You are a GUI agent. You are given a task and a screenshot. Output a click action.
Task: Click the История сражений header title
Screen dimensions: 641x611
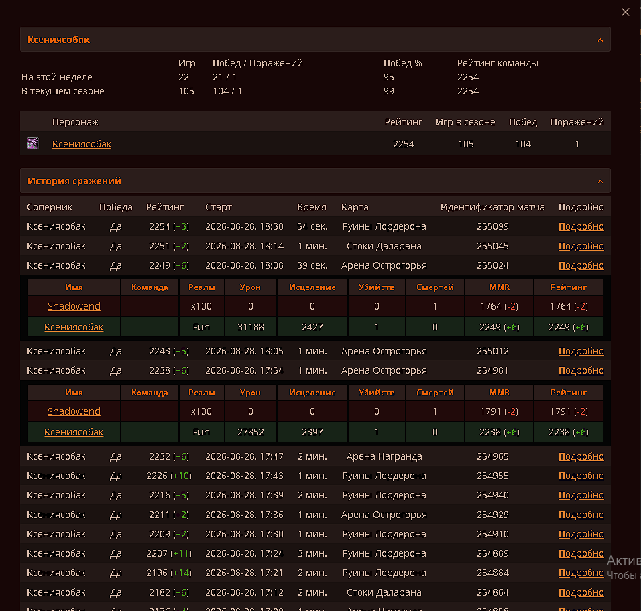[74, 181]
